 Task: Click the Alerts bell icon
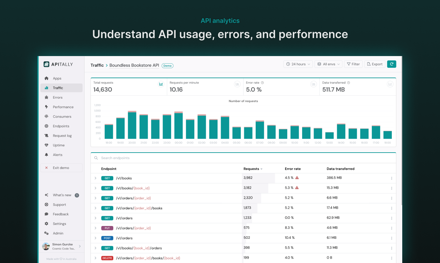pyautogui.click(x=46, y=155)
